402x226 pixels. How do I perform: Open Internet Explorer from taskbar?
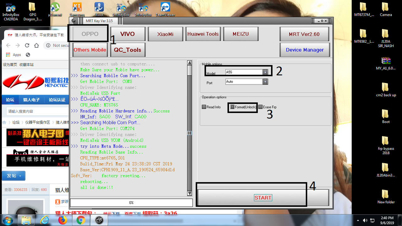(45, 220)
